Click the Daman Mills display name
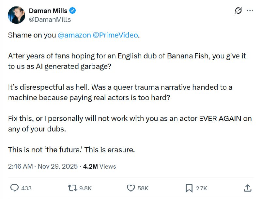The width and height of the screenshot is (261, 199). click(48, 11)
